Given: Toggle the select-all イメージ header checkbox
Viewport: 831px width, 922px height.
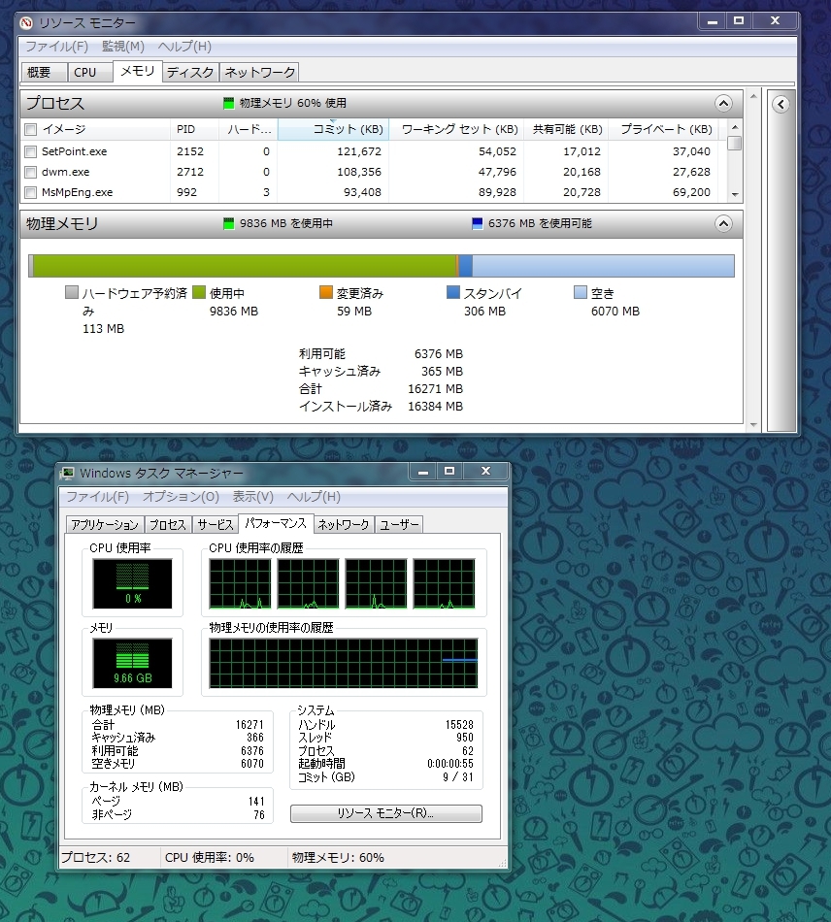Looking at the screenshot, I should click(x=31, y=130).
